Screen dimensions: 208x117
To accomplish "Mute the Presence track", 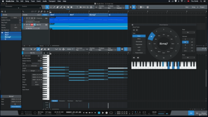I will [27, 18].
